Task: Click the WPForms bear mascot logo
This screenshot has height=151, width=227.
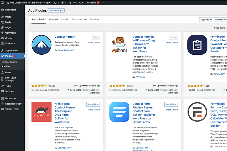Action: tap(119, 45)
